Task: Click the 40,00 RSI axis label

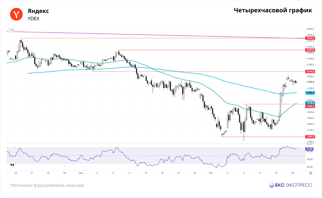Action: (309, 159)
